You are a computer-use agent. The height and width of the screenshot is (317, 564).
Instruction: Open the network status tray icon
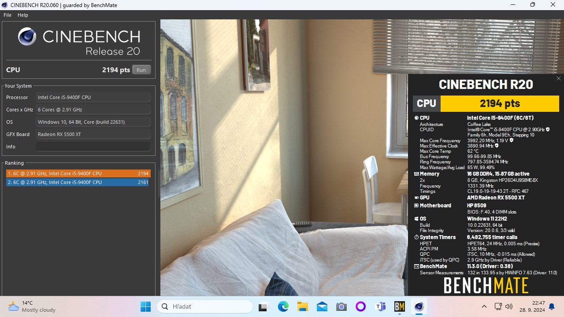coord(498,306)
